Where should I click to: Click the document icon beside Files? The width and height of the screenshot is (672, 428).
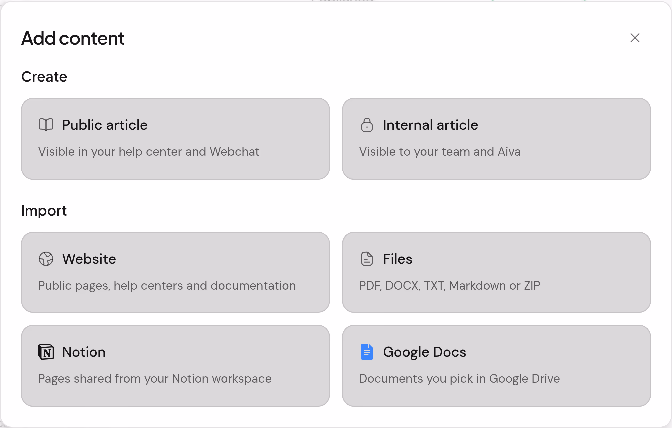click(x=367, y=259)
